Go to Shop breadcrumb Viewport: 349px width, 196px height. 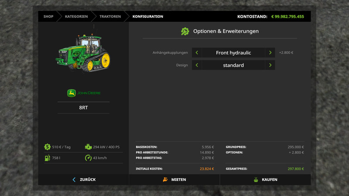(x=48, y=17)
